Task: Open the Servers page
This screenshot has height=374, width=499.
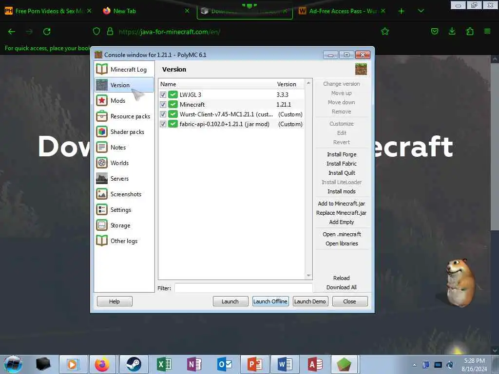Action: click(x=124, y=178)
